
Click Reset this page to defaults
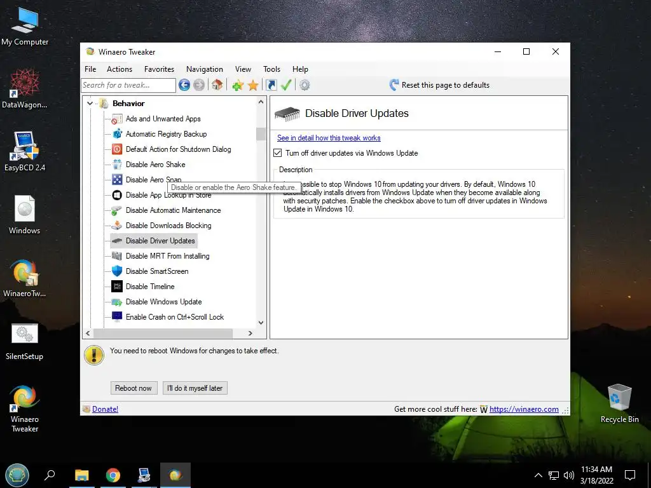439,85
